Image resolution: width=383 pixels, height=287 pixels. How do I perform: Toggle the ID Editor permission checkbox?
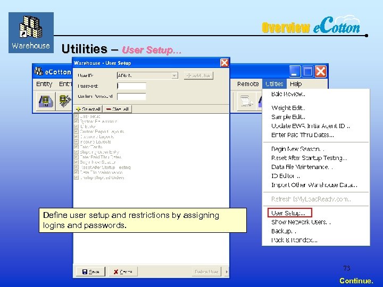coord(76,126)
